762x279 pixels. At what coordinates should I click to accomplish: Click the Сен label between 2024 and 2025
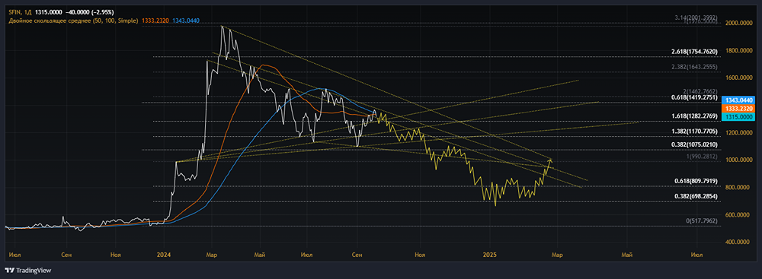click(357, 254)
